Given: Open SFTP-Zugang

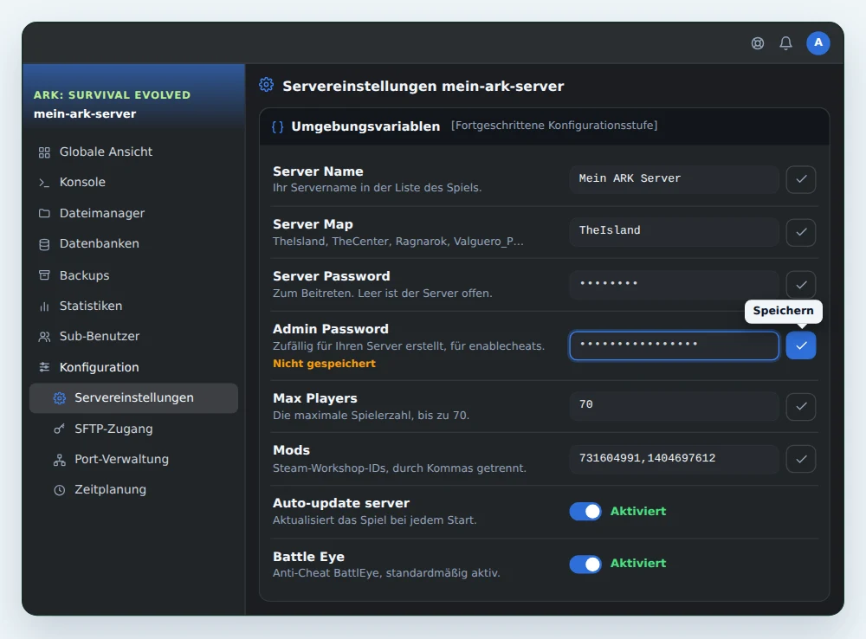Looking at the screenshot, I should 133,429.
